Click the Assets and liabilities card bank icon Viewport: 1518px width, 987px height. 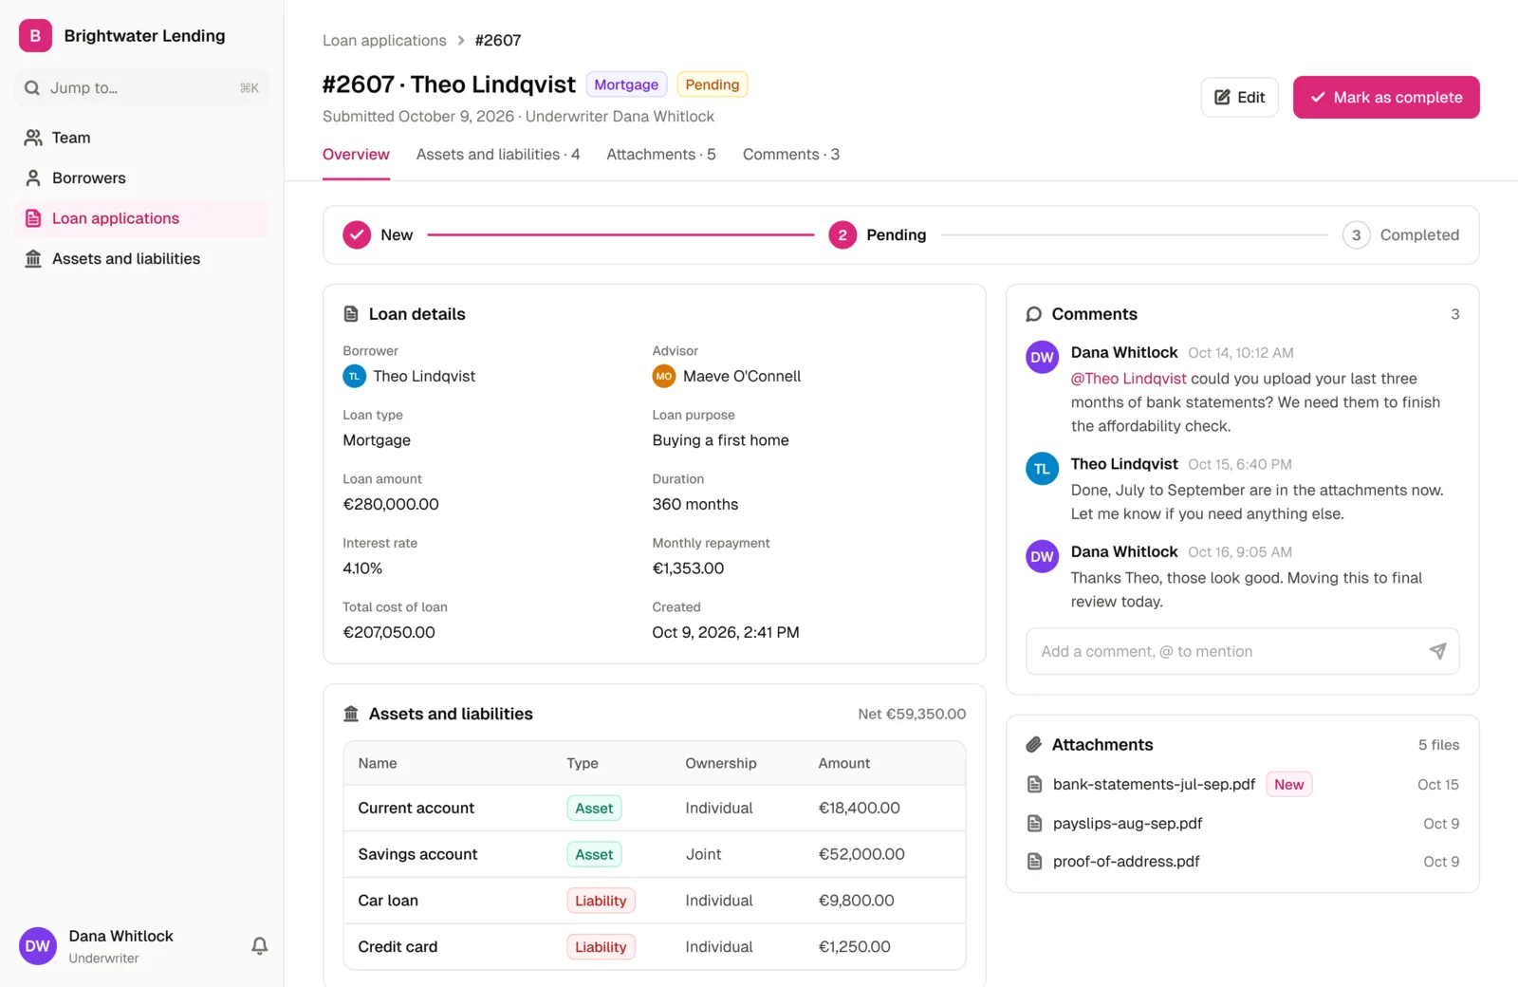[x=351, y=714]
